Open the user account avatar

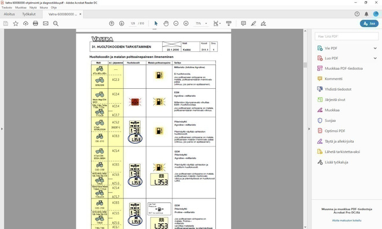tap(376, 14)
